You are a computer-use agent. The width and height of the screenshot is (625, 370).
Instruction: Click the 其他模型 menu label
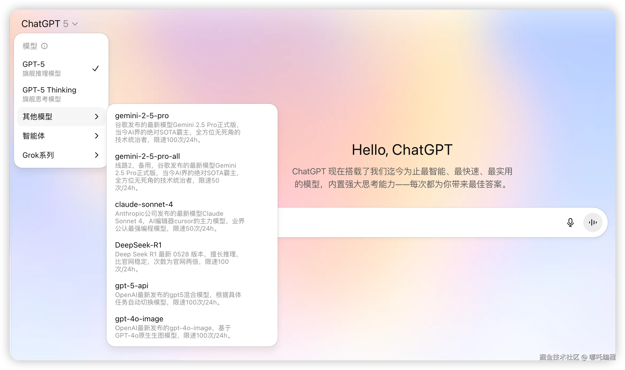coord(37,117)
